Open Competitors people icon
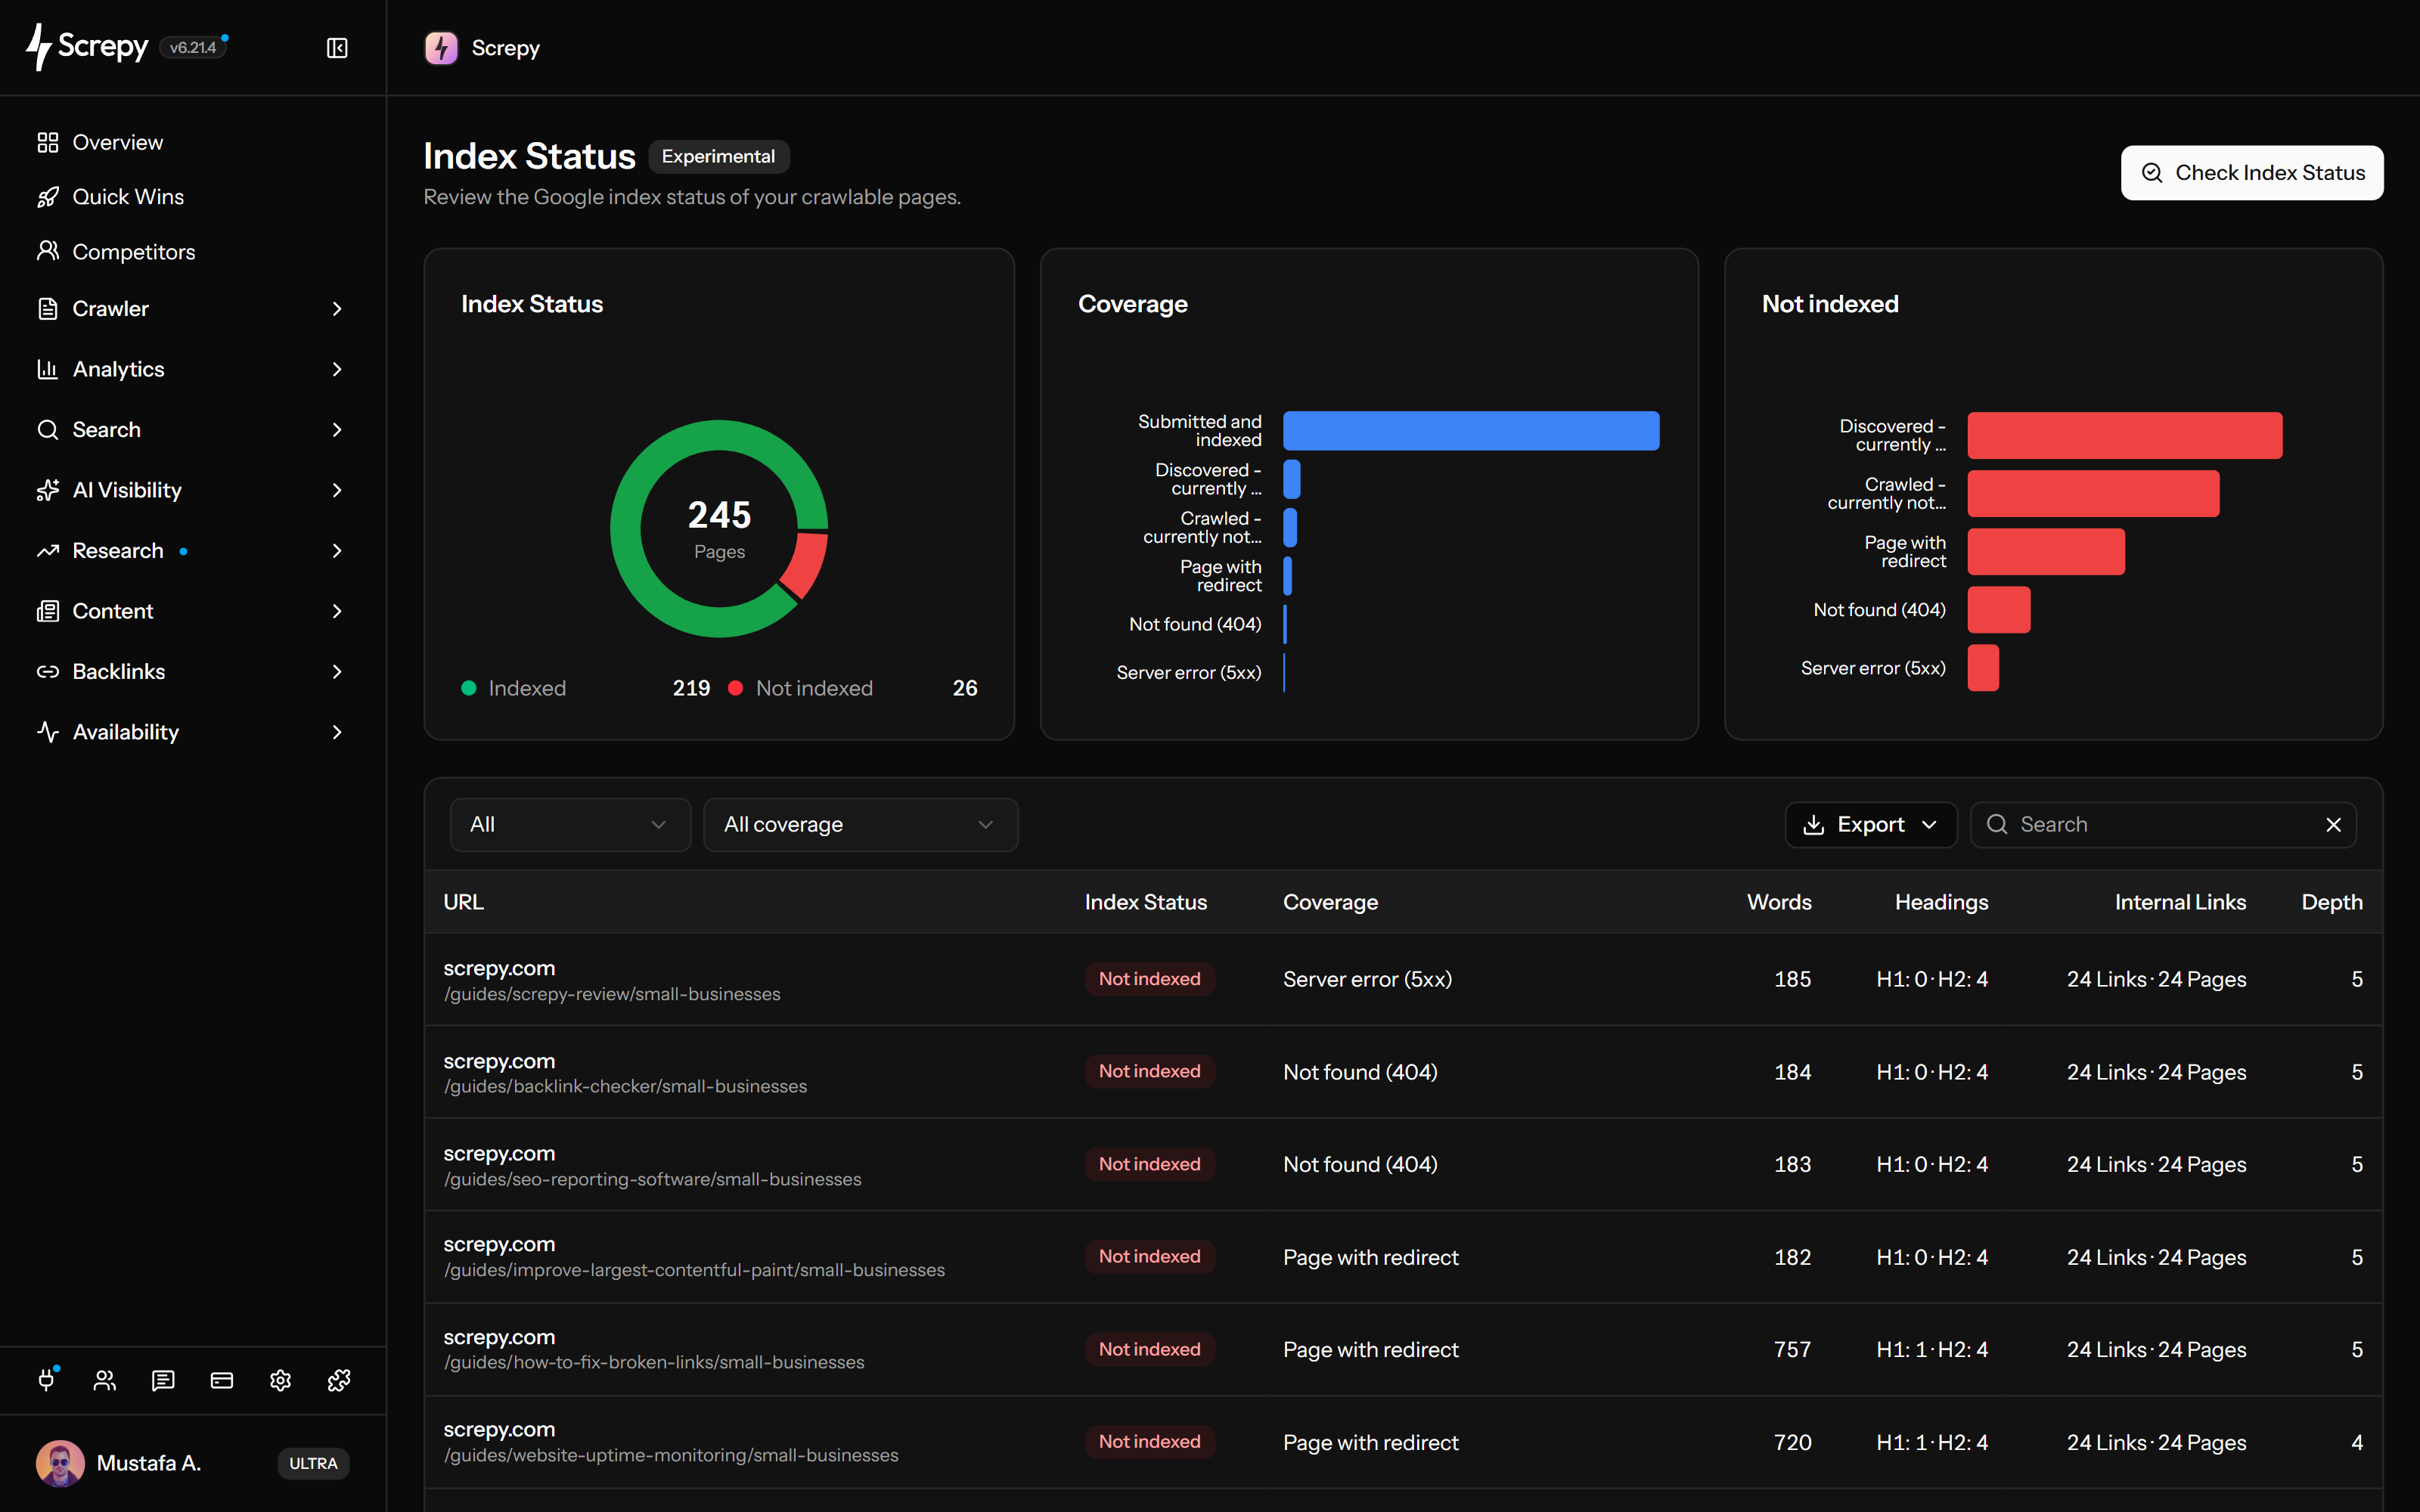 (47, 251)
